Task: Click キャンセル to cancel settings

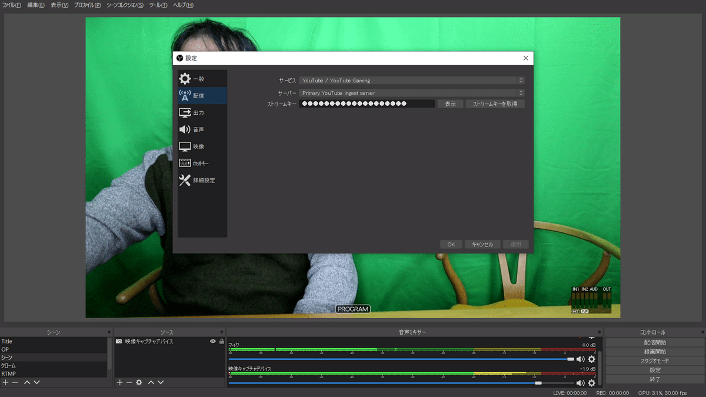Action: [482, 244]
